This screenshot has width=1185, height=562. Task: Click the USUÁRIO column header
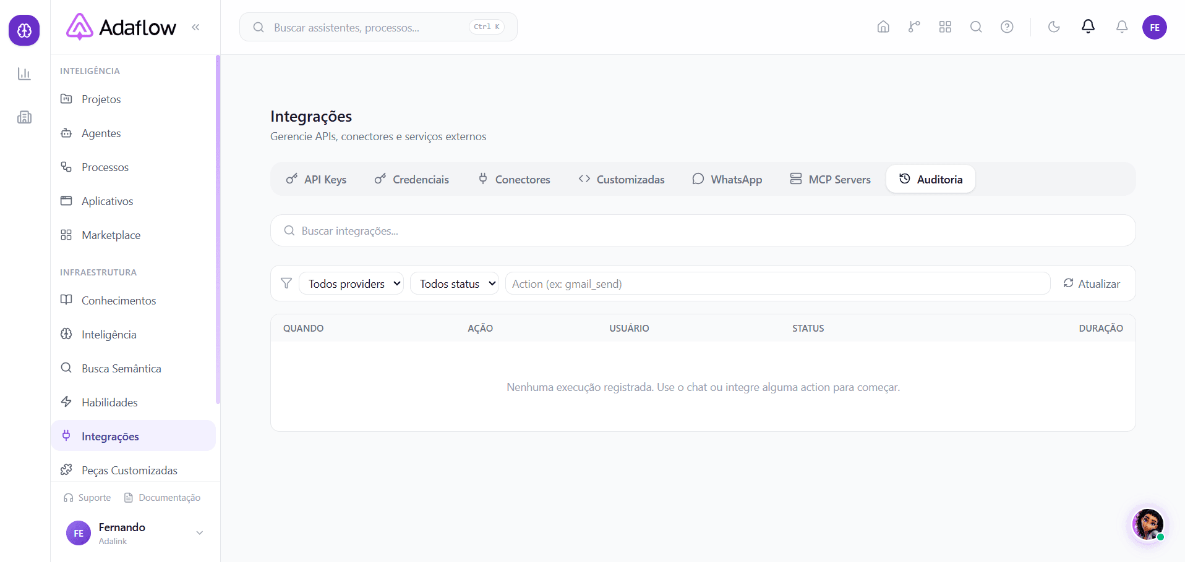pyautogui.click(x=629, y=329)
